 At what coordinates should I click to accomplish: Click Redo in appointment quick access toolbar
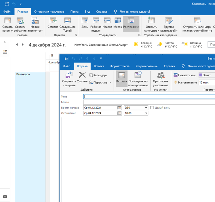[80, 59]
